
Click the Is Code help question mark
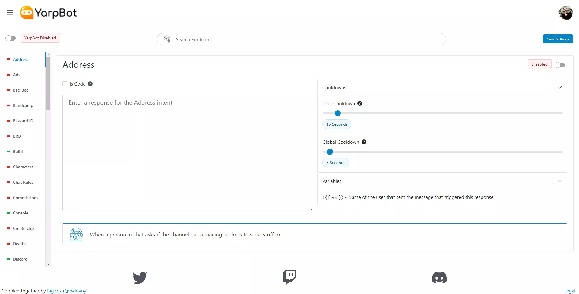coord(90,84)
